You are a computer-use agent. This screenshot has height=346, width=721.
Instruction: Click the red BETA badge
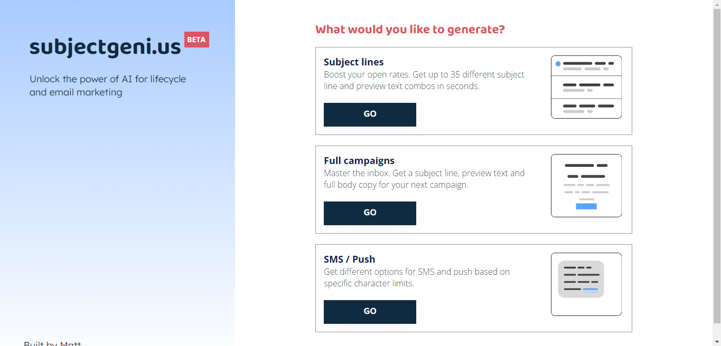tap(196, 40)
